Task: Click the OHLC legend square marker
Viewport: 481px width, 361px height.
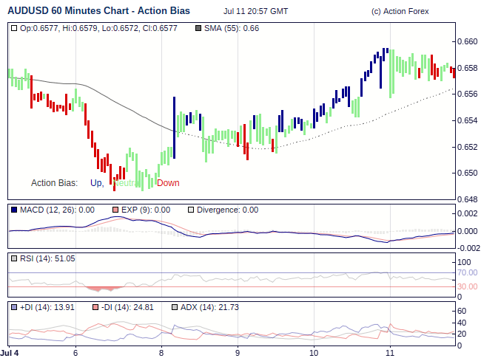Action: (x=14, y=28)
